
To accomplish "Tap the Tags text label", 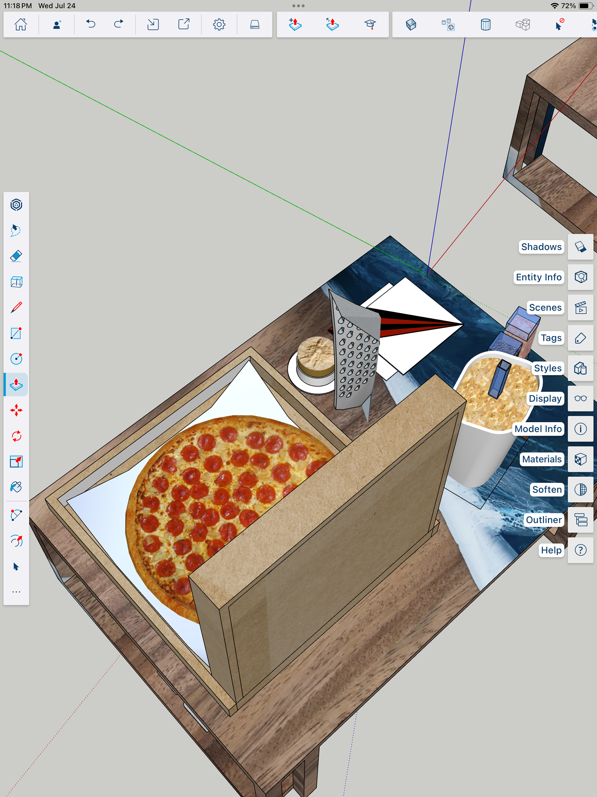I will tap(551, 338).
